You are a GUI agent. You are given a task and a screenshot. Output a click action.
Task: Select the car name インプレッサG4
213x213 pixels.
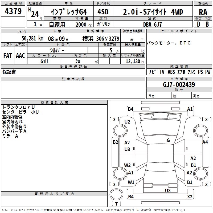coord(69,12)
